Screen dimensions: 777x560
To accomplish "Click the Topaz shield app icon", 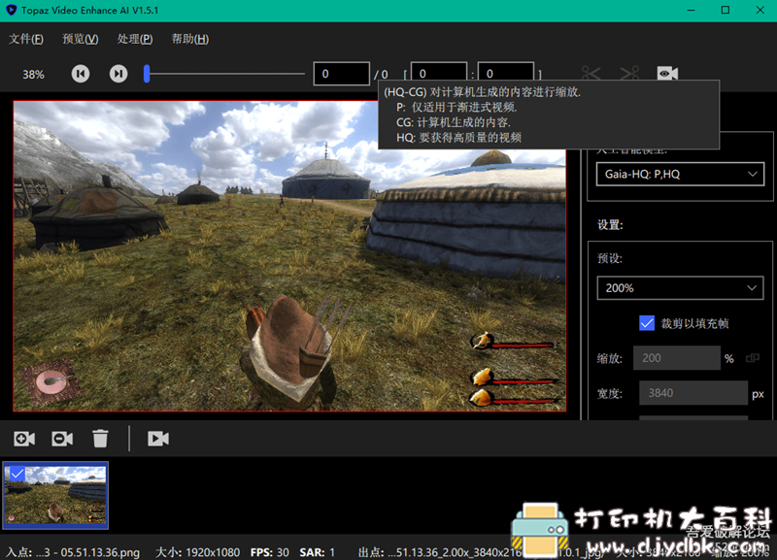I will point(11,11).
